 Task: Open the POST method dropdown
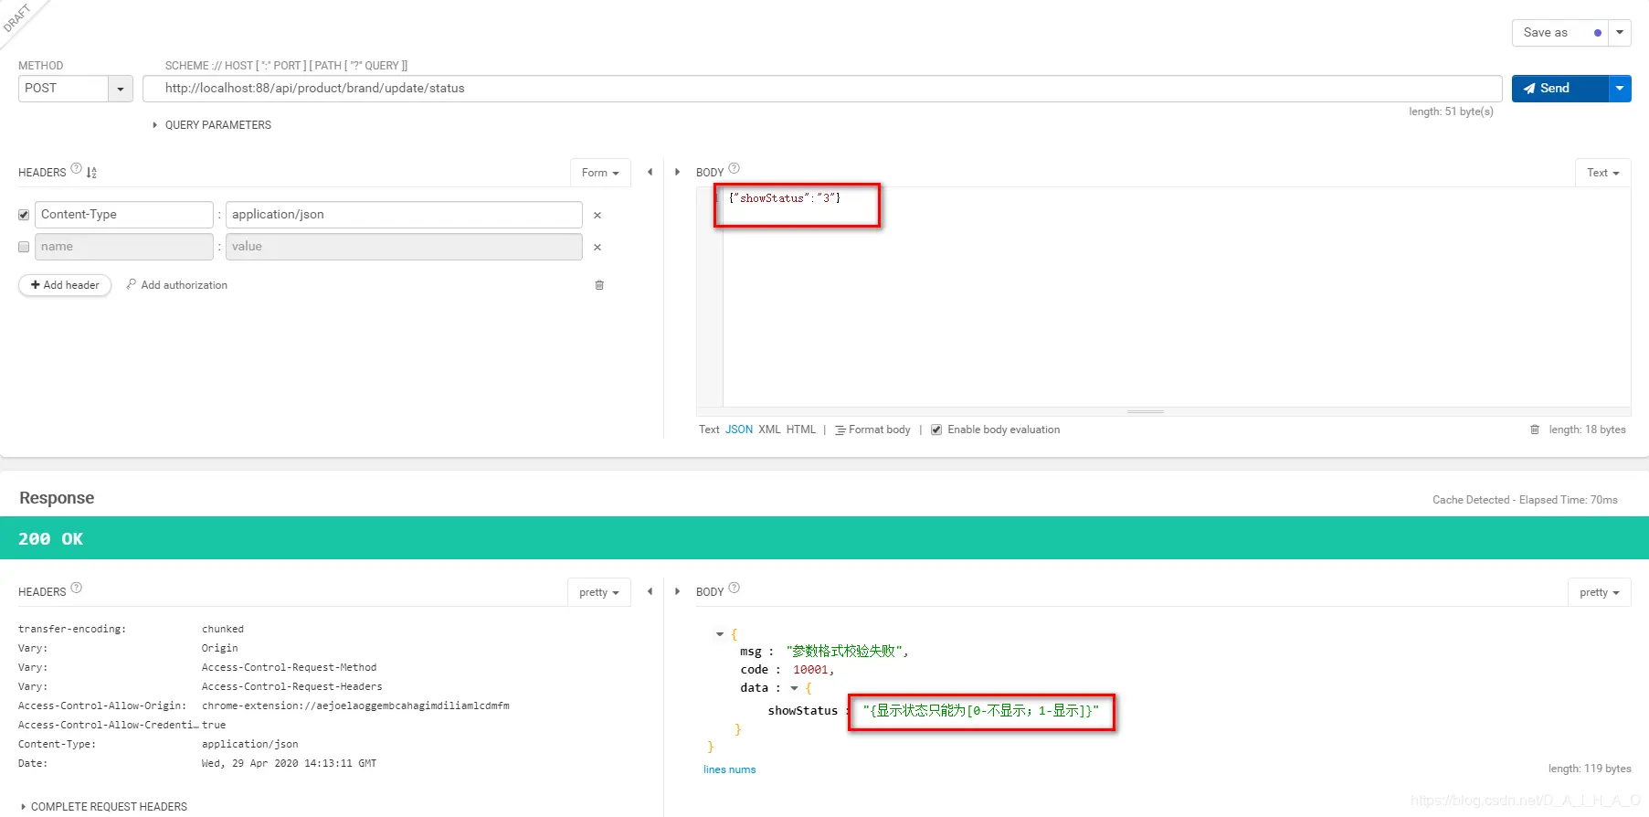click(x=120, y=89)
